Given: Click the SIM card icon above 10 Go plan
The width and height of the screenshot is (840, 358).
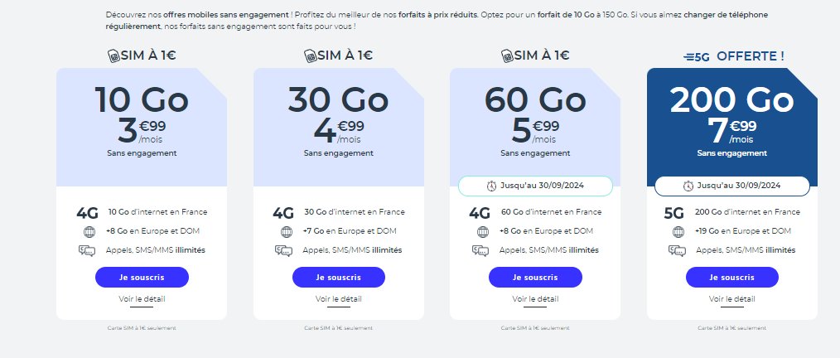Looking at the screenshot, I should coord(114,56).
